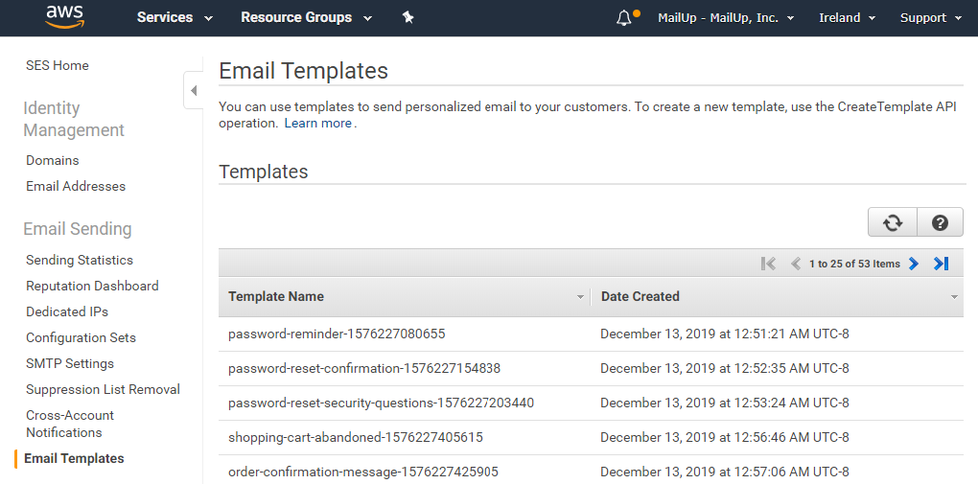Follow the Learn more link

click(318, 124)
